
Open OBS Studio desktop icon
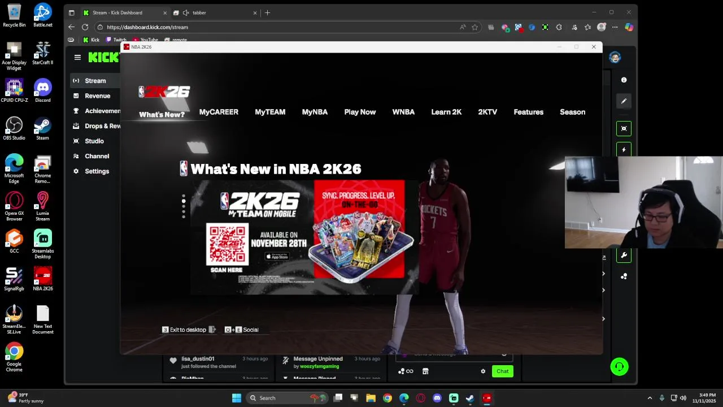[14, 128]
